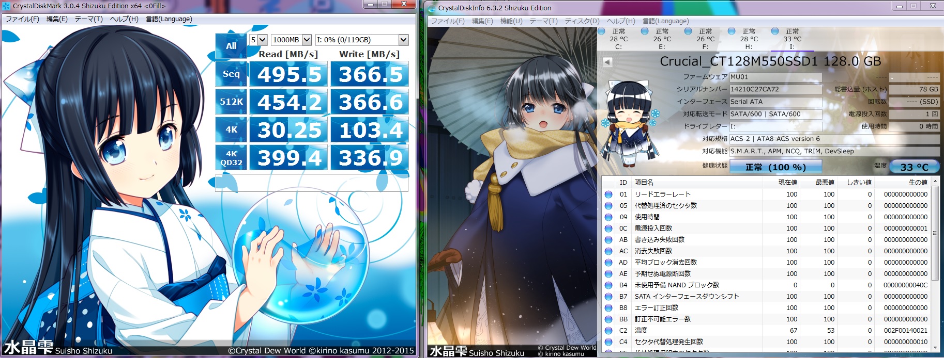
Task: Click the Seq read result 495.5
Action: (288, 74)
